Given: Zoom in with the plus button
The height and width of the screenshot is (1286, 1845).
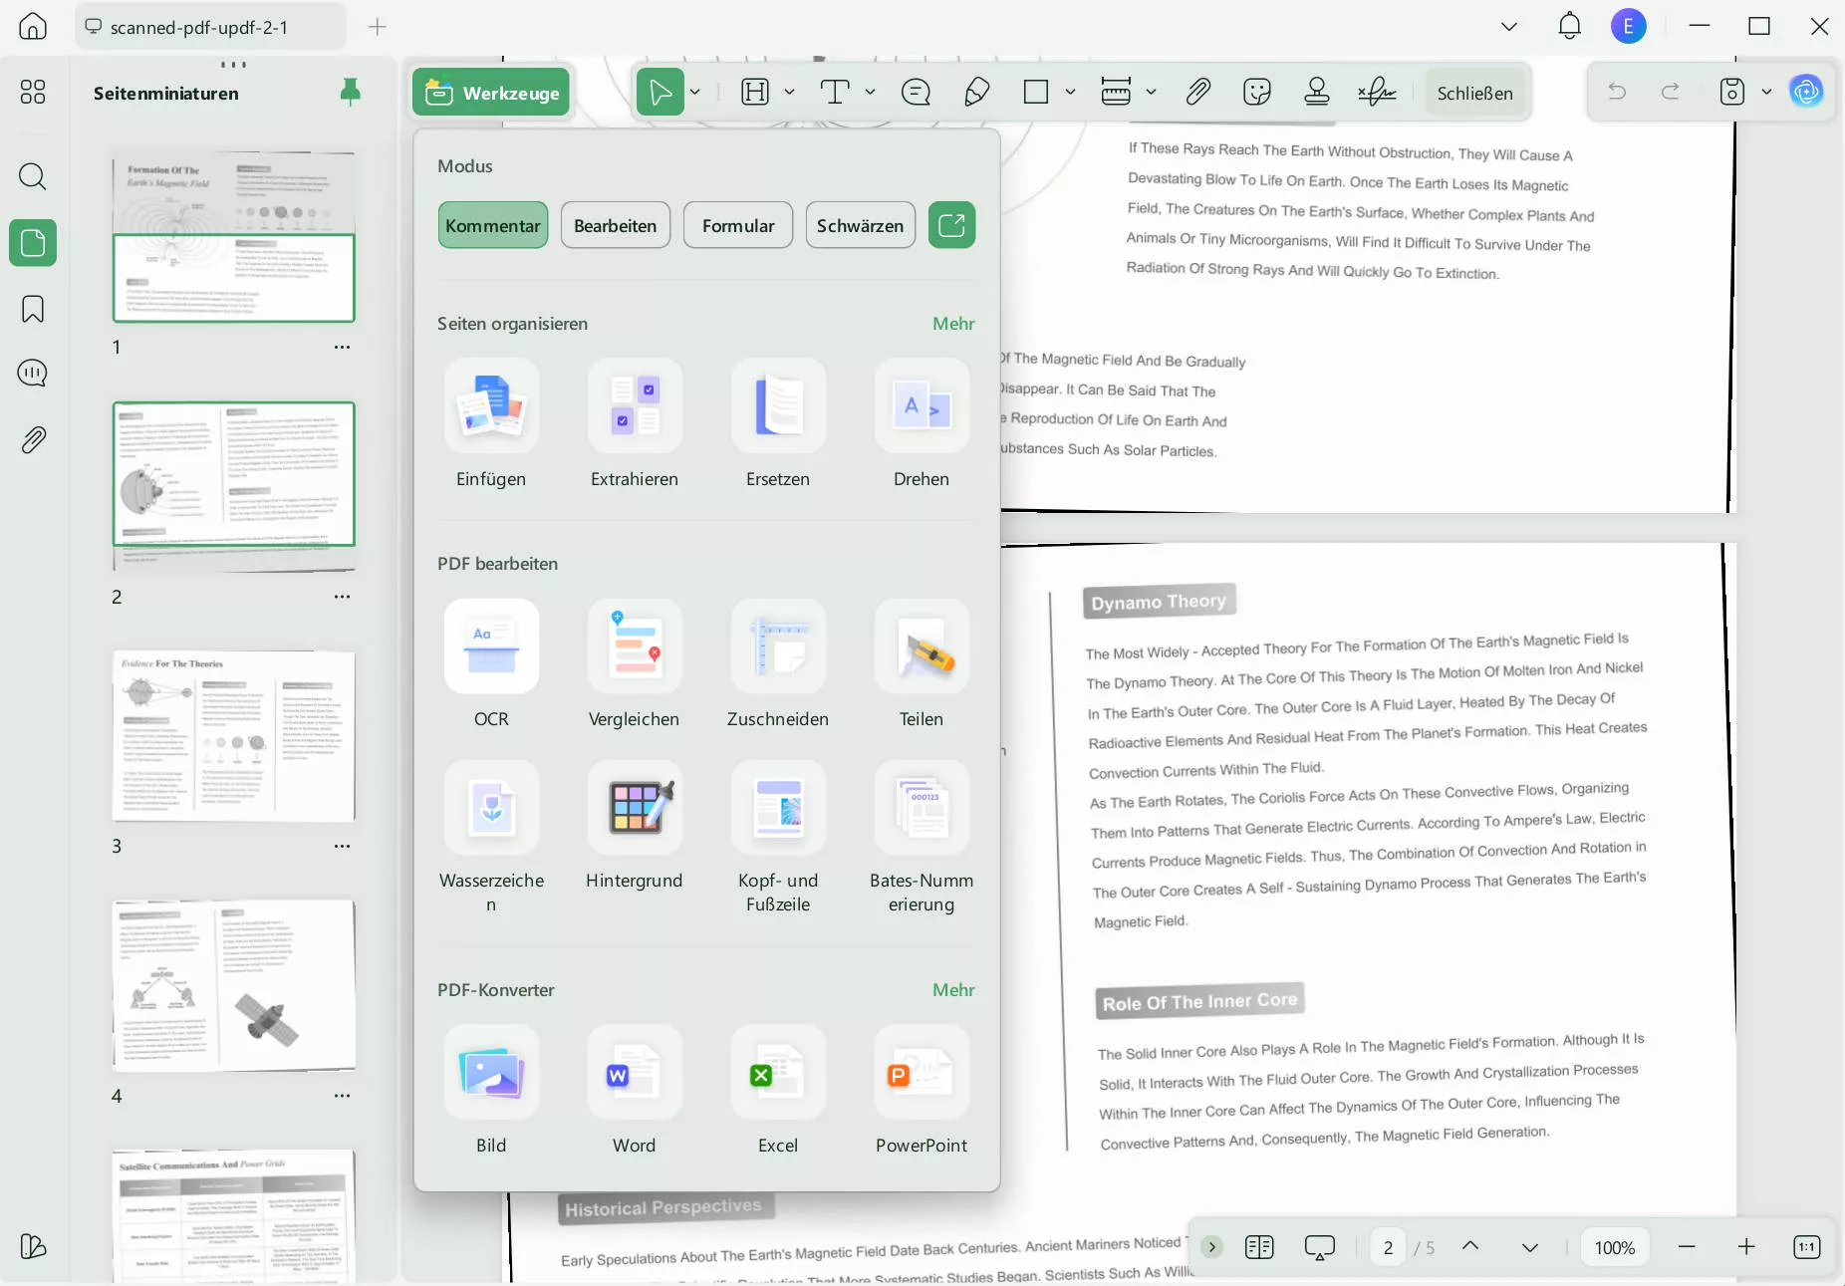Looking at the screenshot, I should tap(1746, 1247).
